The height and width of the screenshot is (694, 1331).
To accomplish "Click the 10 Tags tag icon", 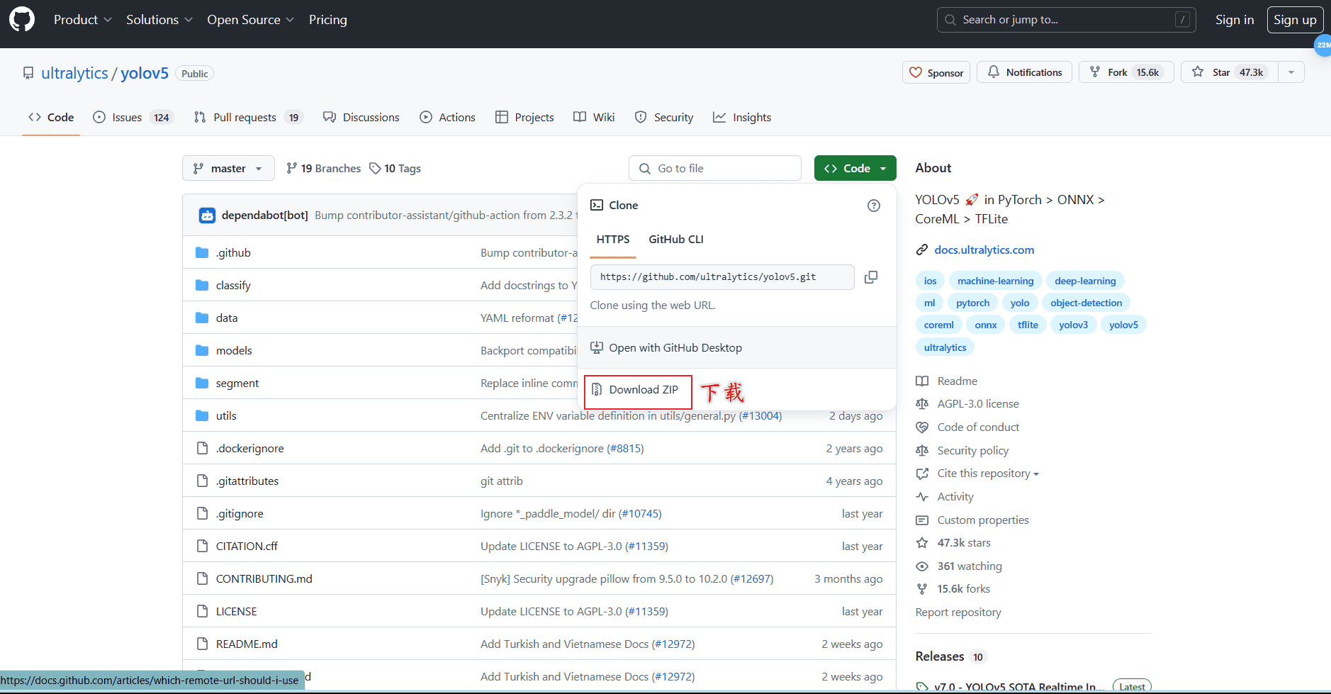I will [375, 168].
